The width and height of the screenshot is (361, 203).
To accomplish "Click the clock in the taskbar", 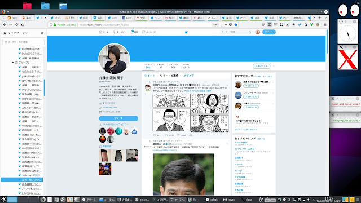I will tap(329, 200).
